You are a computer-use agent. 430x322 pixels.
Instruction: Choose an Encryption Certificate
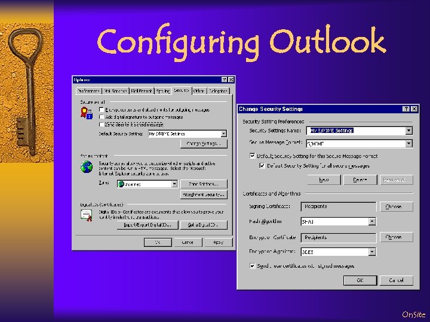(397, 237)
